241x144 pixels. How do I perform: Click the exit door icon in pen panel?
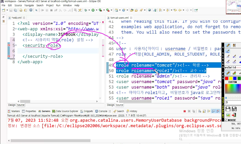(234, 115)
